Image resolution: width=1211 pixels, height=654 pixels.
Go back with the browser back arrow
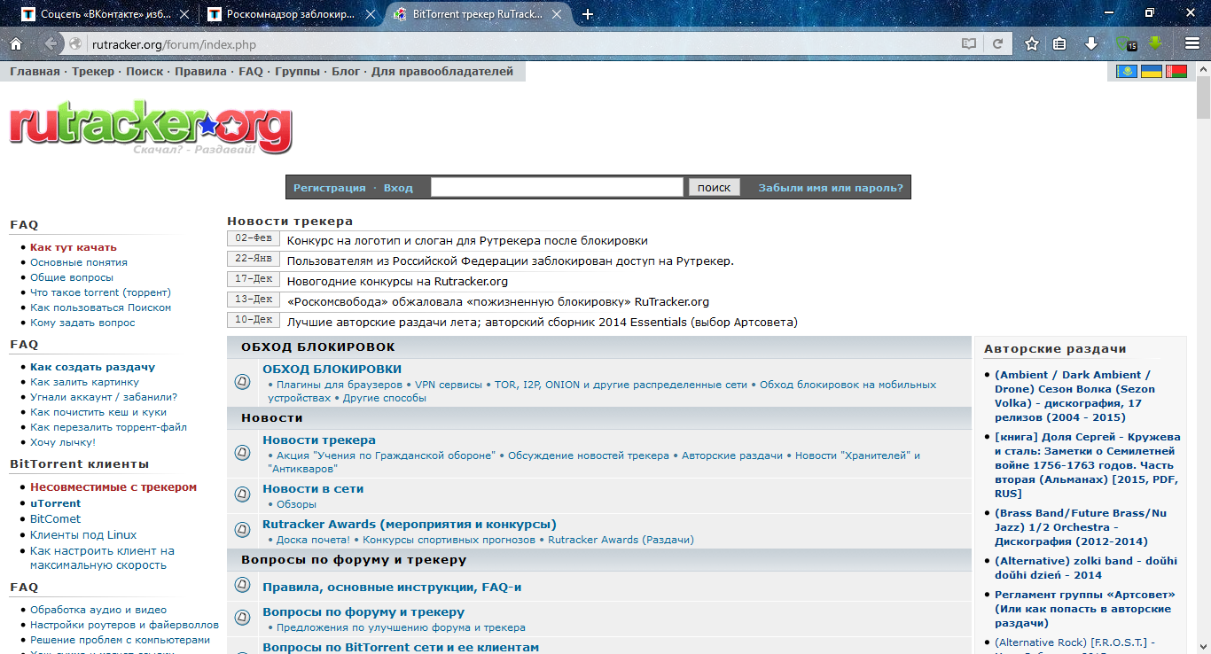(51, 43)
